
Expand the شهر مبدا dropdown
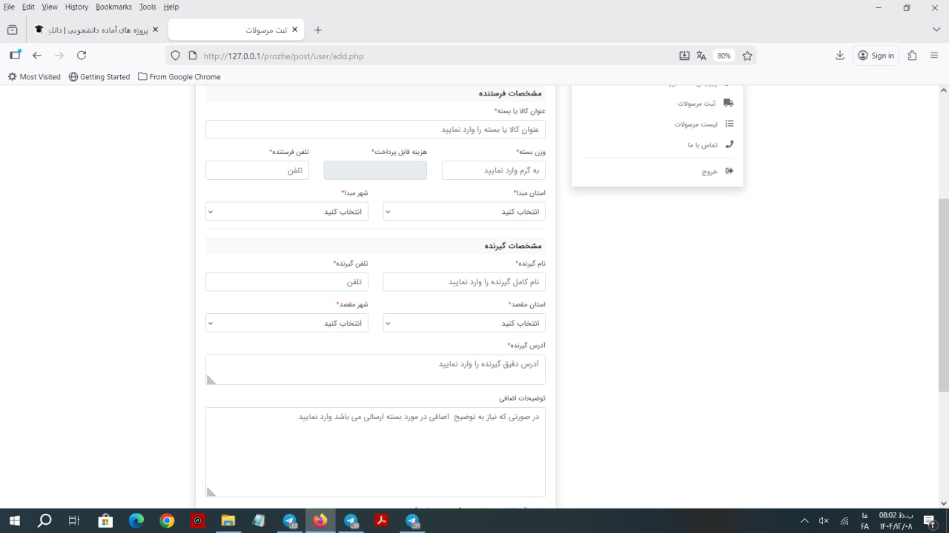pos(286,212)
